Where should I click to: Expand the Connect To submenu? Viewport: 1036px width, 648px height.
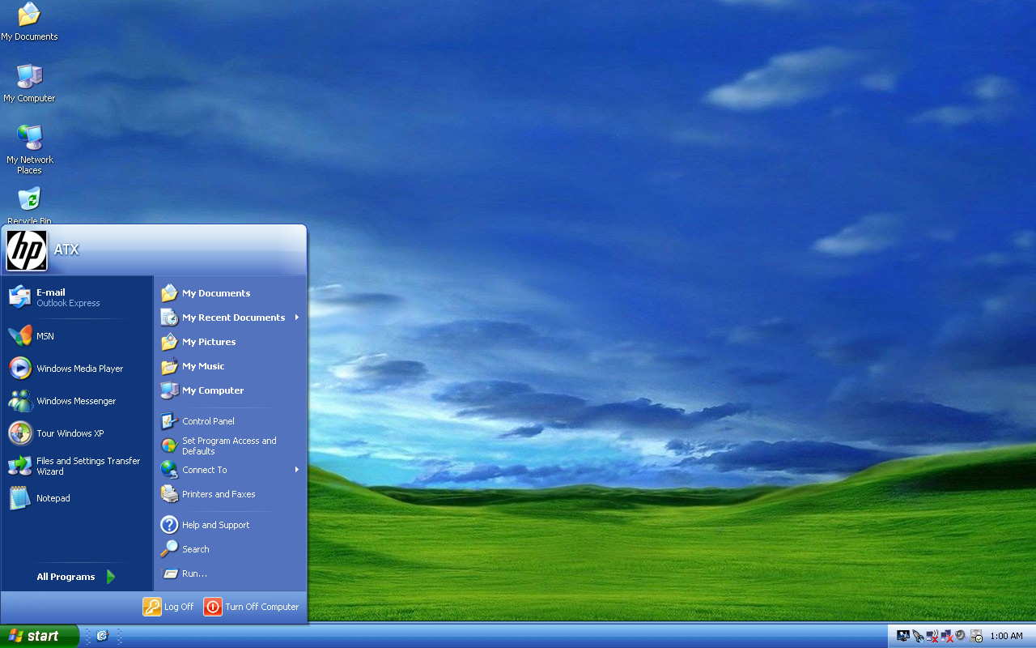click(231, 470)
